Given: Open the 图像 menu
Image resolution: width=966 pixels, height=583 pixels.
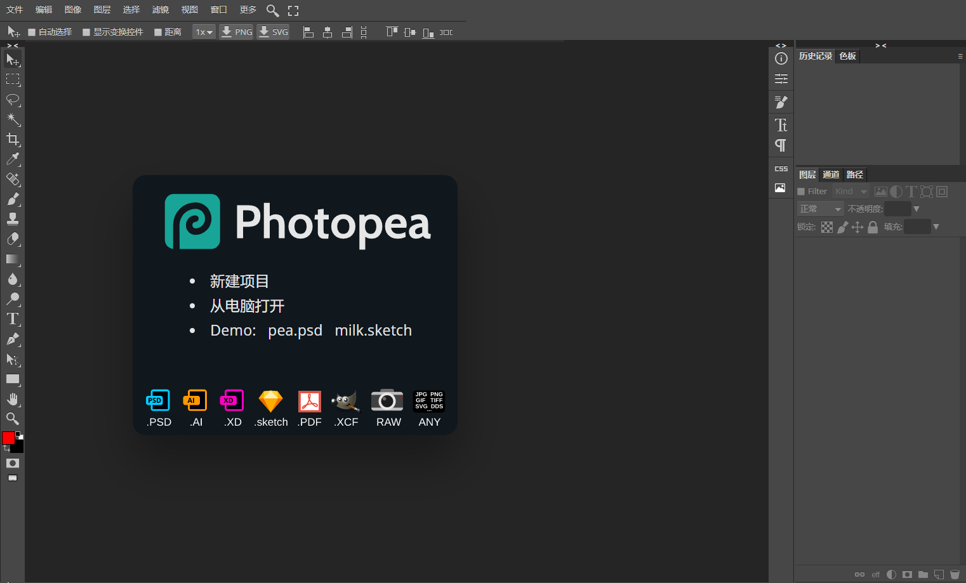Looking at the screenshot, I should 73,10.
